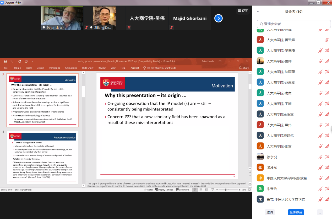This screenshot has height=219, width=332.
Task: Click the PowerPoint Save icon
Action: tap(6, 61)
